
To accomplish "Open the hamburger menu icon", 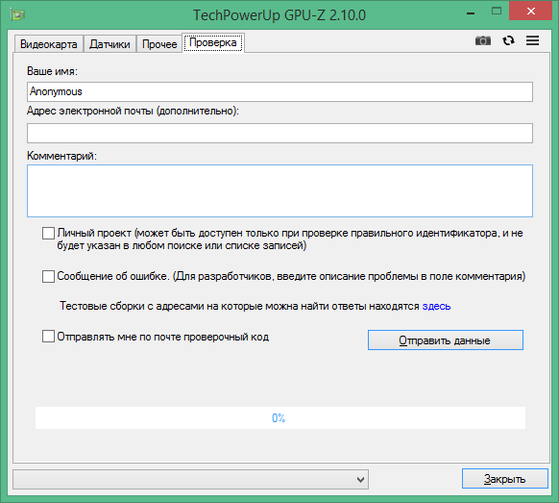I will [532, 40].
